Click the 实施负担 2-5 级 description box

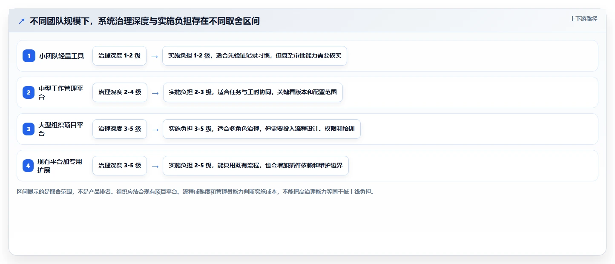(x=256, y=166)
